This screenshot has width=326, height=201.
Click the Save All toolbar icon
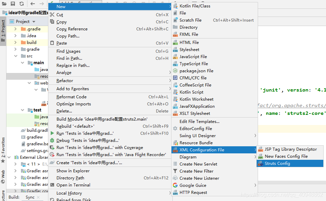(13, 3)
